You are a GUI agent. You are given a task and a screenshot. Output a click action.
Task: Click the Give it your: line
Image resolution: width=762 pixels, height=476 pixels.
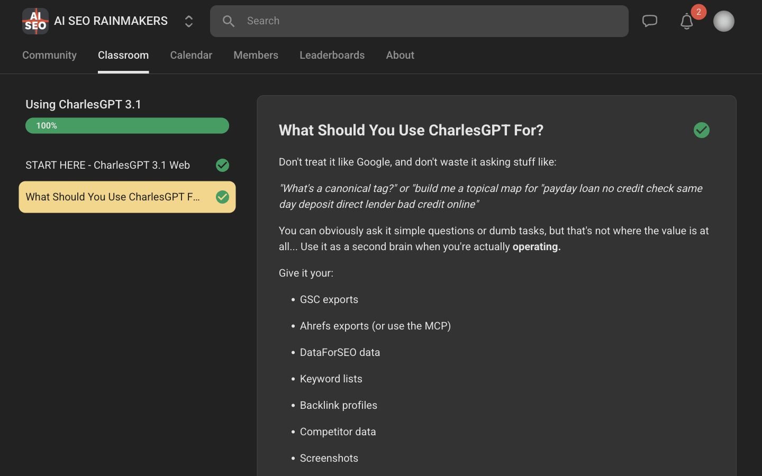pyautogui.click(x=306, y=273)
